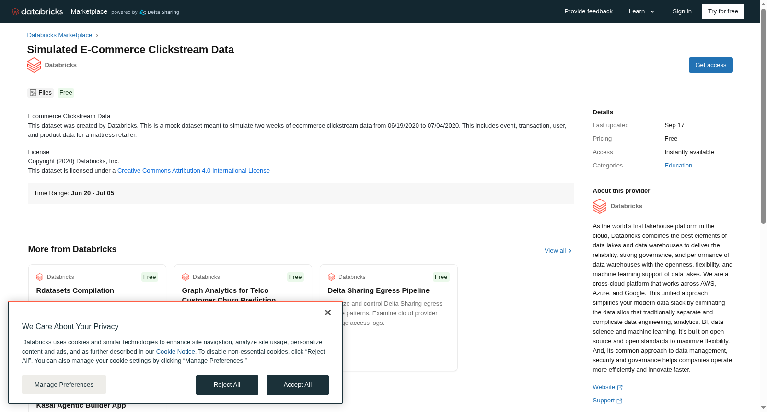The width and height of the screenshot is (767, 412).
Task: Click external link icon next to Website
Action: (x=620, y=388)
